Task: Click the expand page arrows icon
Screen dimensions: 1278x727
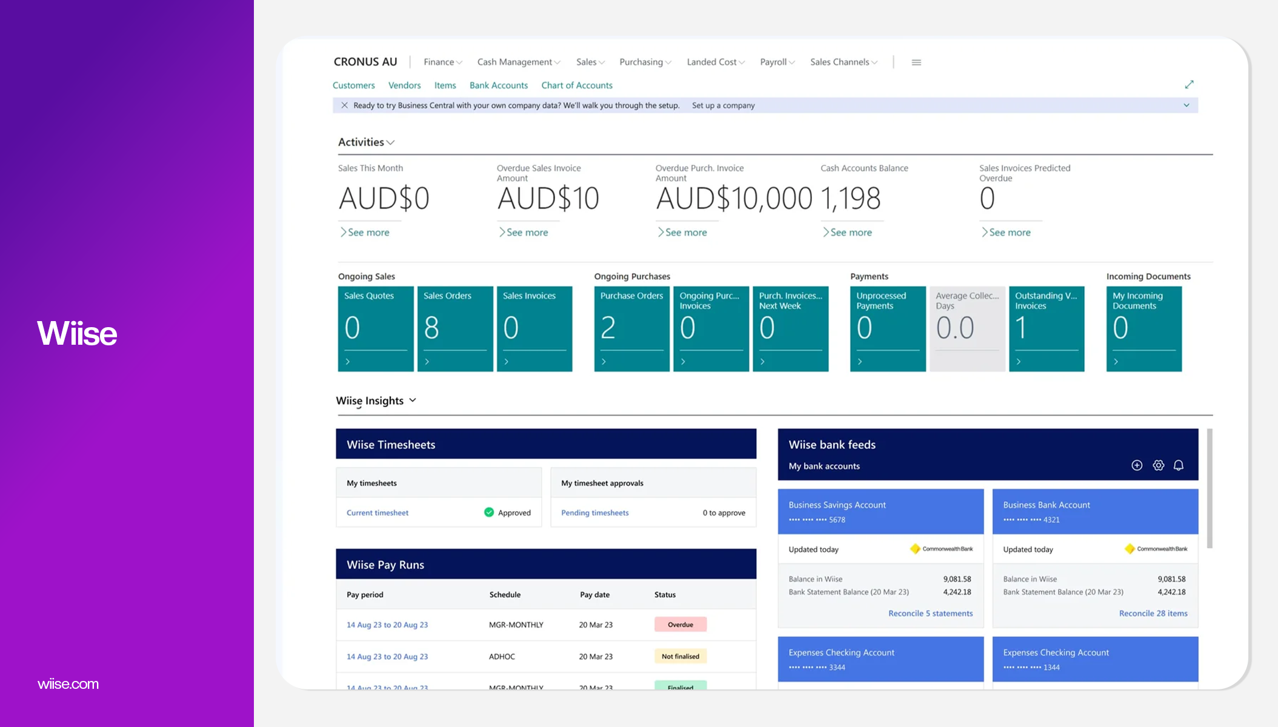Action: tap(1189, 85)
